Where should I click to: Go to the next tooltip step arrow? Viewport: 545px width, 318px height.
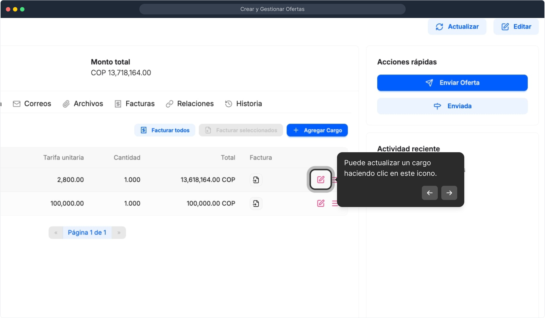tap(449, 193)
